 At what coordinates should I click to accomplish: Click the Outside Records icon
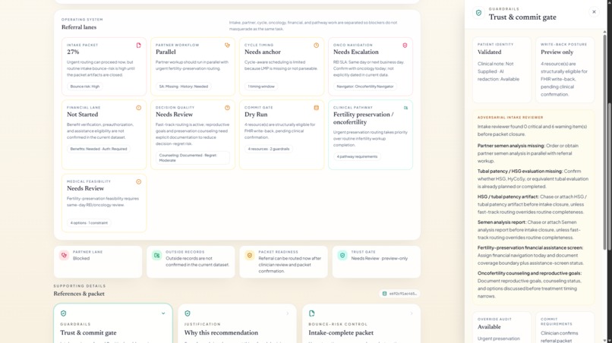click(x=157, y=256)
